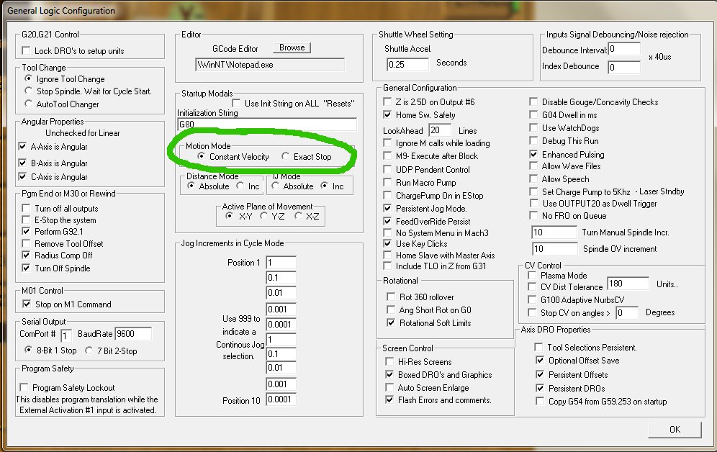Screen dimensions: 717x452
Task: Select Exact Stop motion mode
Action: tap(287, 156)
